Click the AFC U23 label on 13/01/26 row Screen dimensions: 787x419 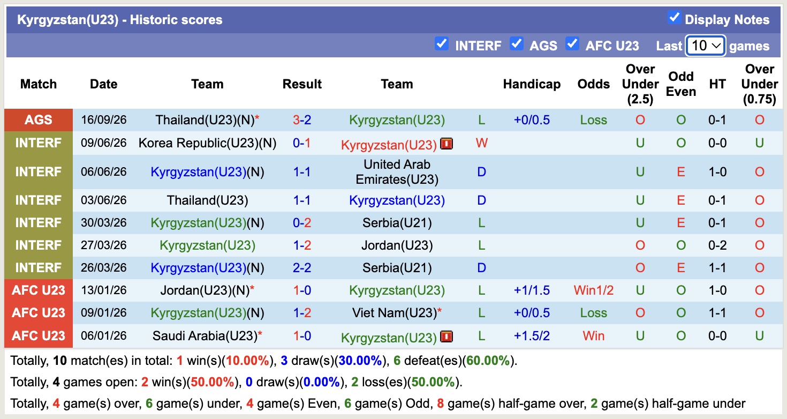[39, 290]
